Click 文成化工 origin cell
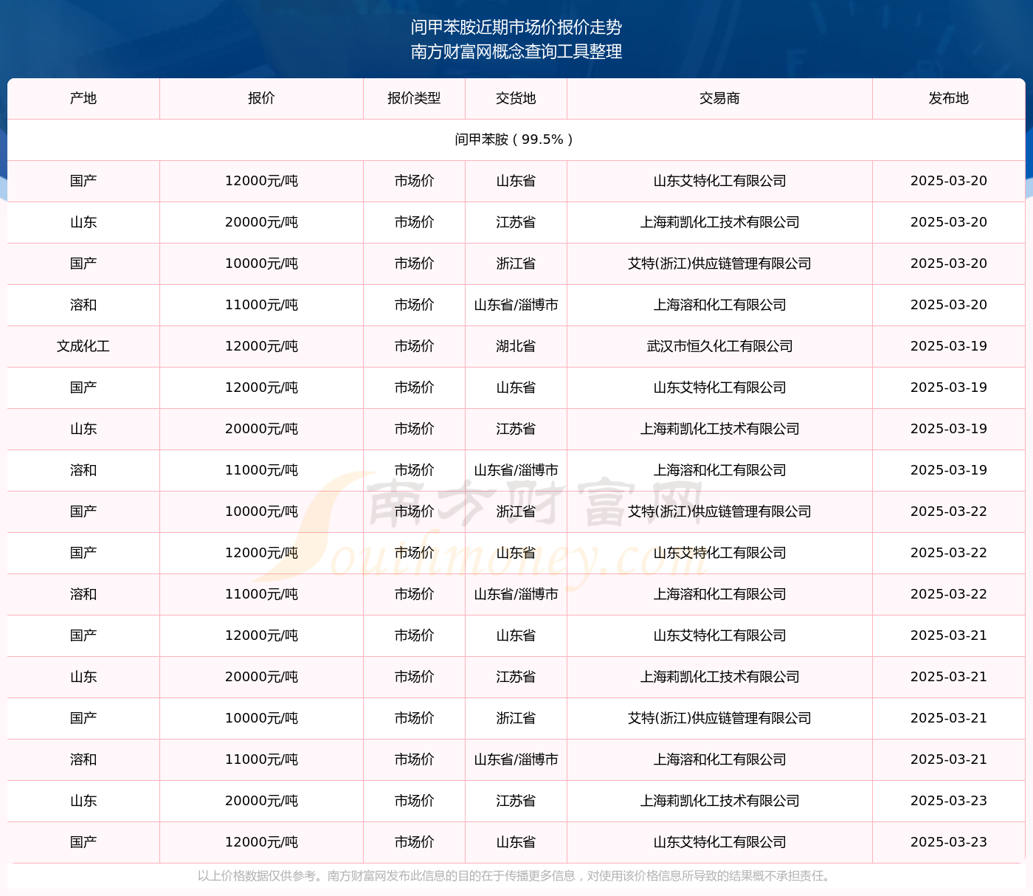The width and height of the screenshot is (1033, 896). (x=83, y=346)
